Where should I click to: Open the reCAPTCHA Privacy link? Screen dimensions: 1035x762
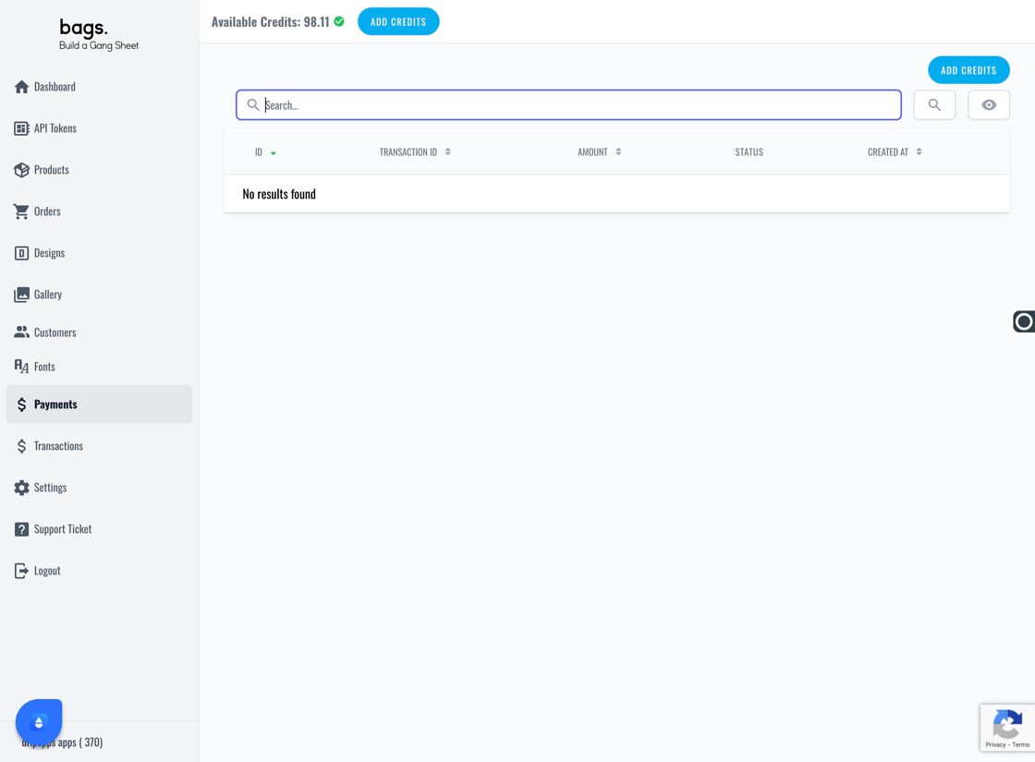[995, 744]
